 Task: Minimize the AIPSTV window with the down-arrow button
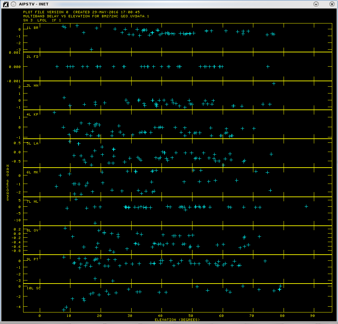pyautogui.click(x=316, y=4)
